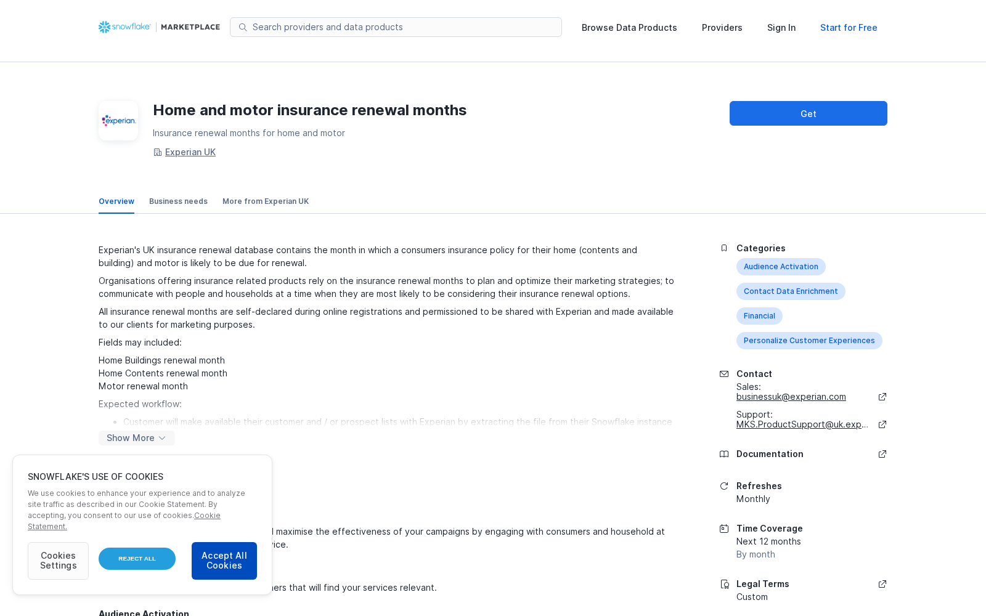Viewport: 986px width, 616px height.
Task: Open the Legal Terms link
Action: (x=763, y=584)
